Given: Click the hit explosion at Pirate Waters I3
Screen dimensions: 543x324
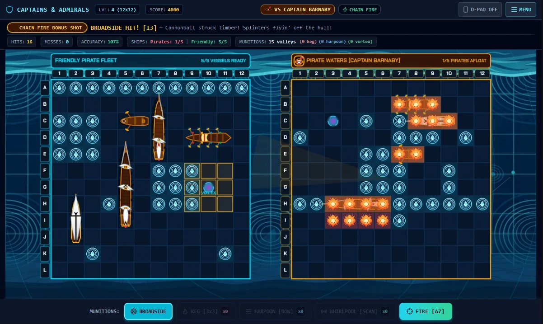Looking at the screenshot, I should click(x=333, y=221).
